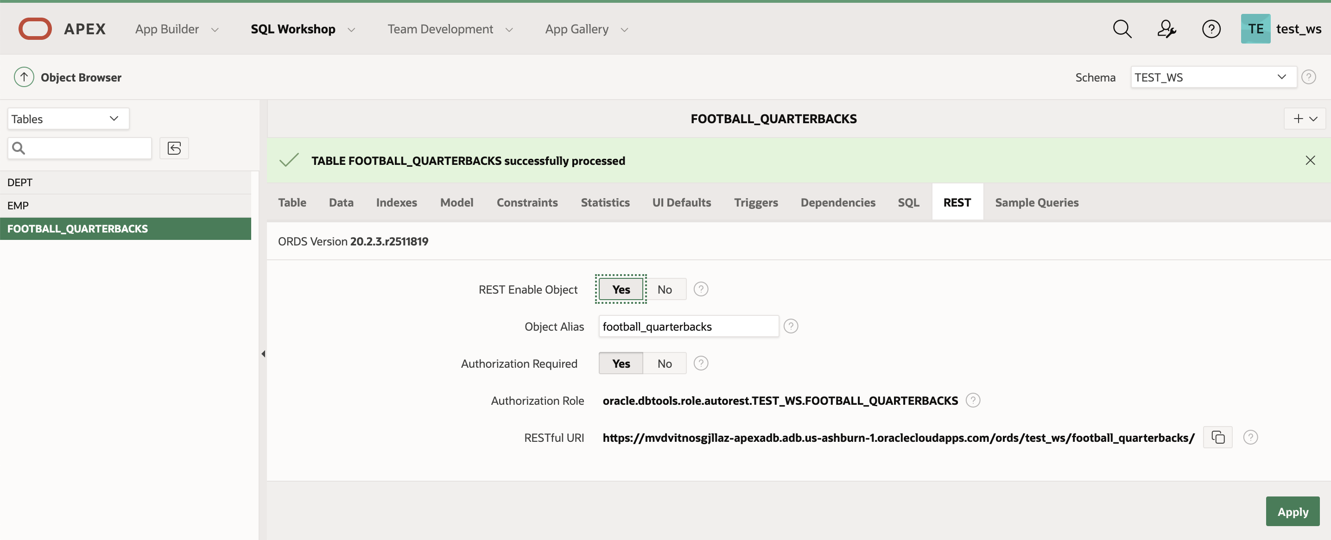1331x540 pixels.
Task: Open the Schema TEST_WS dropdown
Action: (x=1213, y=77)
